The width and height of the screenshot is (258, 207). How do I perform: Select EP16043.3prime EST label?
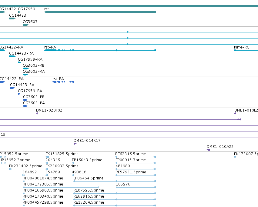coord(87,160)
